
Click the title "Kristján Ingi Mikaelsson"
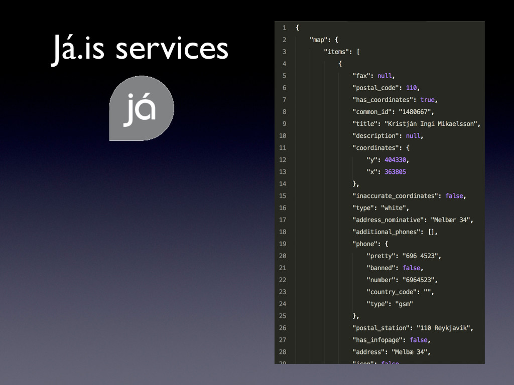431,124
